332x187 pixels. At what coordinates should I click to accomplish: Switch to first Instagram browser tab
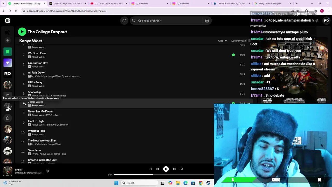coord(150,4)
